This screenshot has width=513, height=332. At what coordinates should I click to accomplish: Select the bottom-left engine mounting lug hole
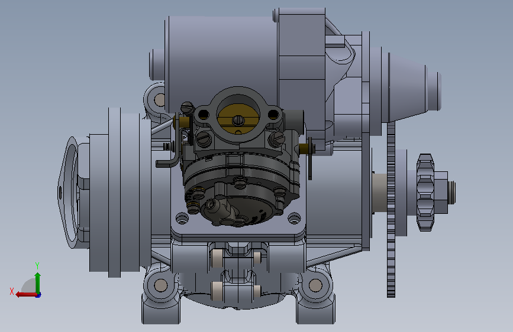point(160,285)
